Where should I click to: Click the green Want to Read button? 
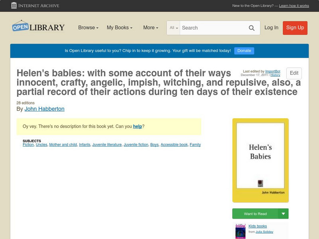(256, 214)
